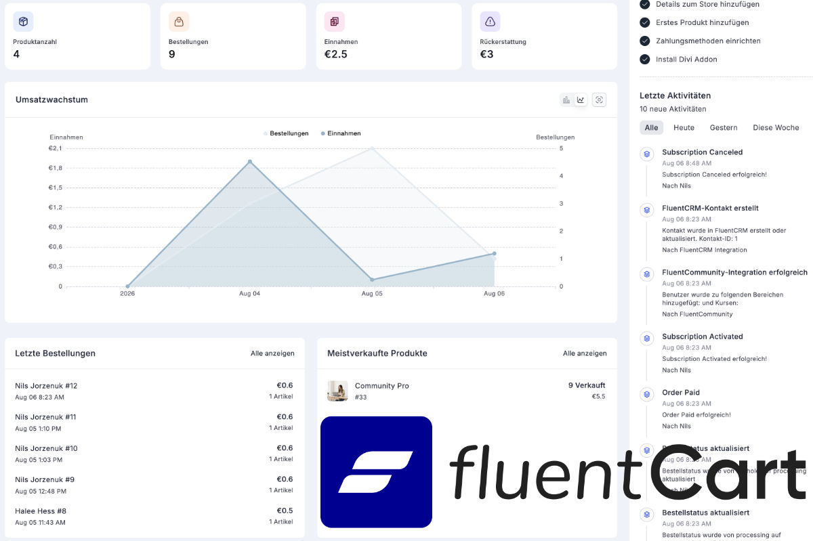Image resolution: width=813 pixels, height=541 pixels.
Task: Open 'Alle anzeigen' in Letzte Bestellungen
Action: 272,353
